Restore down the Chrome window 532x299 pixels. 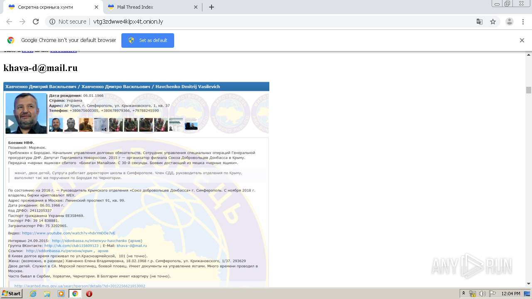[x=507, y=3]
